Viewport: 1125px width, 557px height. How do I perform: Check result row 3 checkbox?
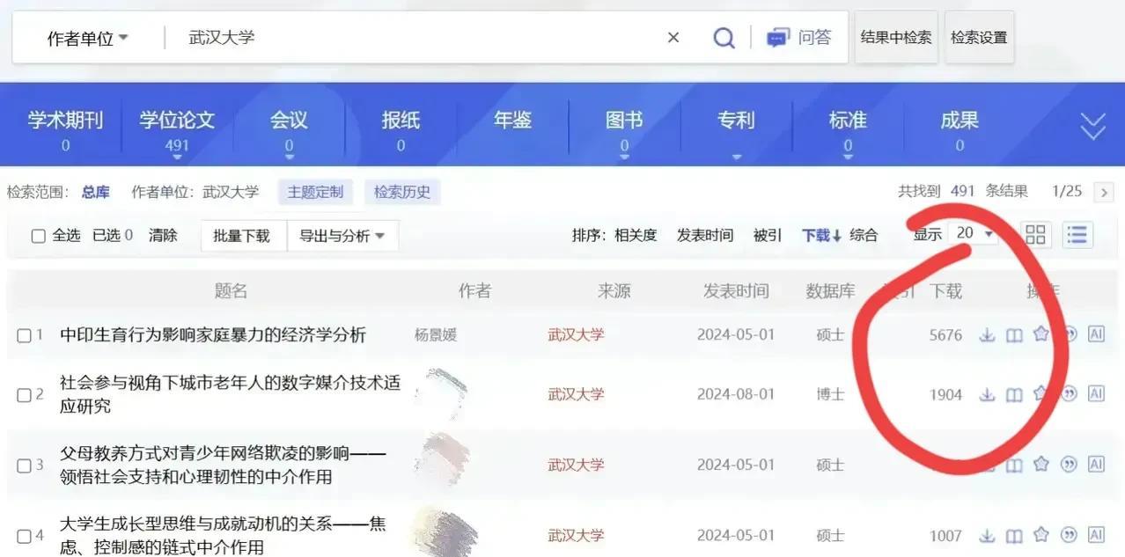pyautogui.click(x=24, y=465)
